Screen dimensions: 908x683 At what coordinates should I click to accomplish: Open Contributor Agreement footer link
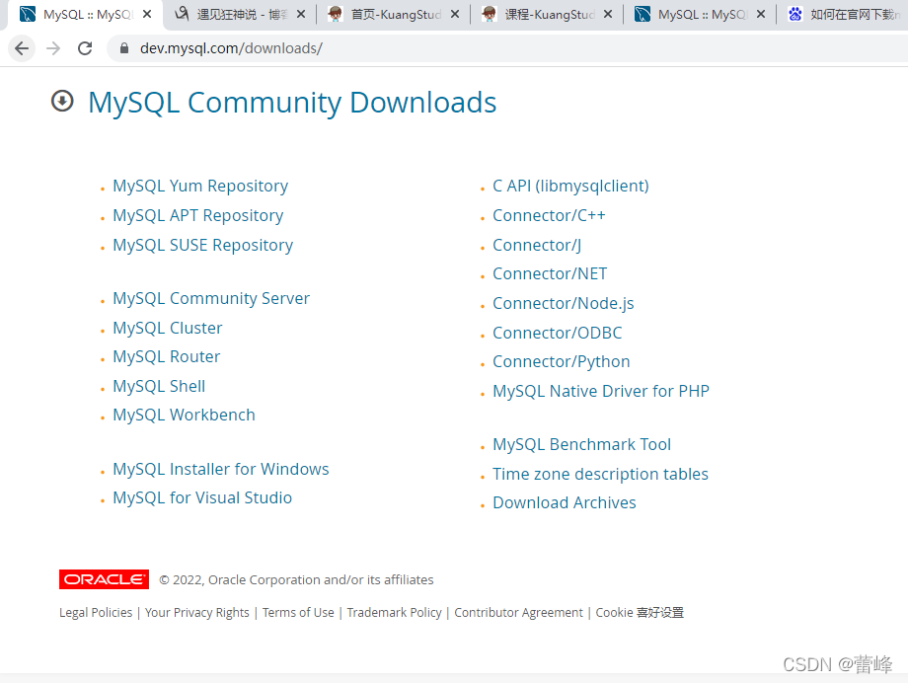pyautogui.click(x=519, y=612)
